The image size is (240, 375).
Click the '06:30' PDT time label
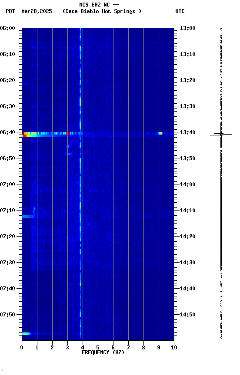coord(7,106)
